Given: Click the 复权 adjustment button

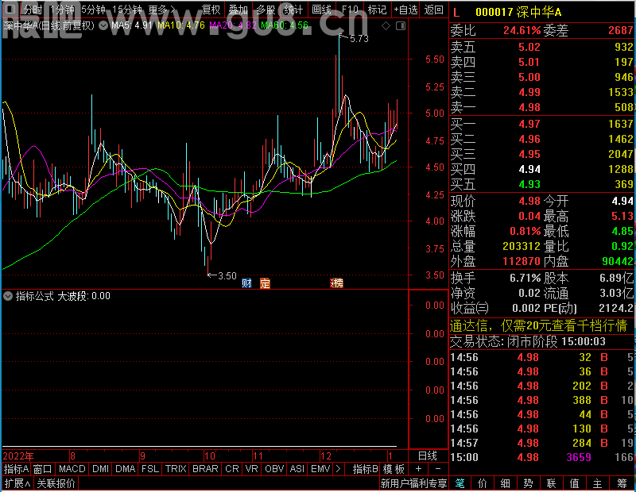Looking at the screenshot, I should 211,10.
